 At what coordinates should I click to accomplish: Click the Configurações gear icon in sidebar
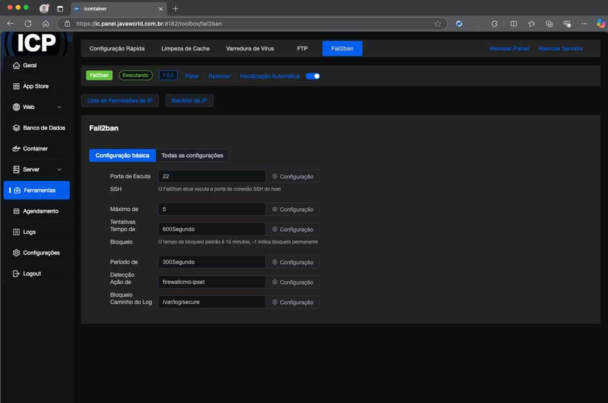coord(16,253)
